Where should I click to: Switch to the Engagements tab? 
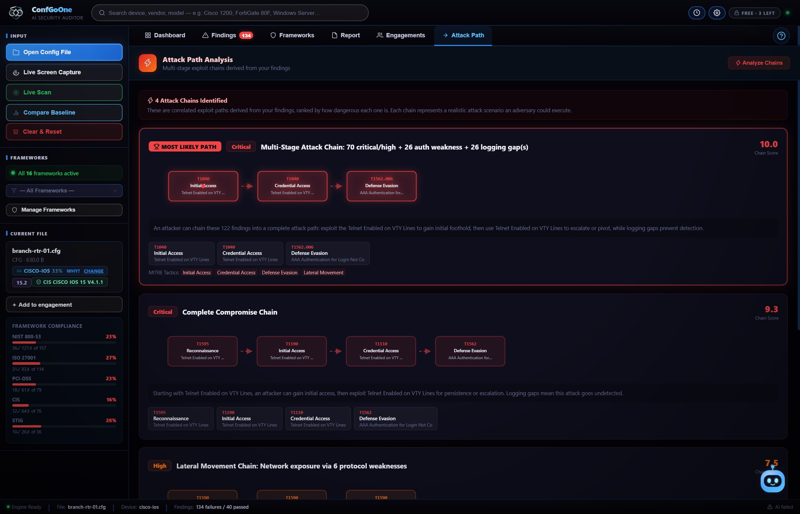point(400,35)
